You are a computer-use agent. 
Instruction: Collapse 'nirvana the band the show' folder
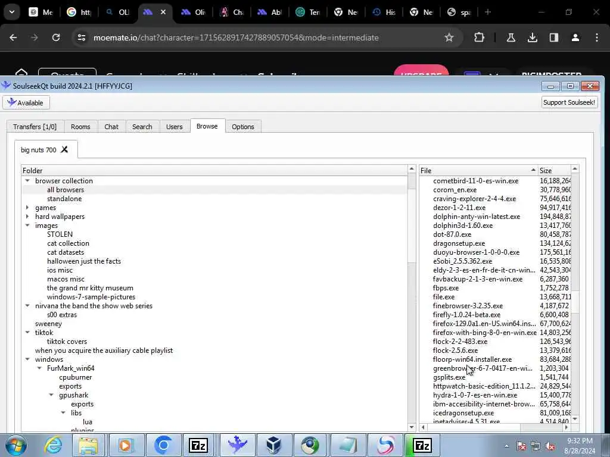click(27, 306)
